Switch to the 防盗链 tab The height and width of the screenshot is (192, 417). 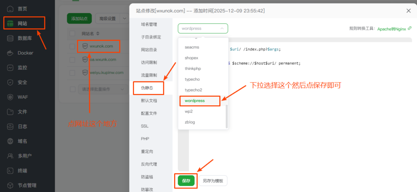coord(151,177)
